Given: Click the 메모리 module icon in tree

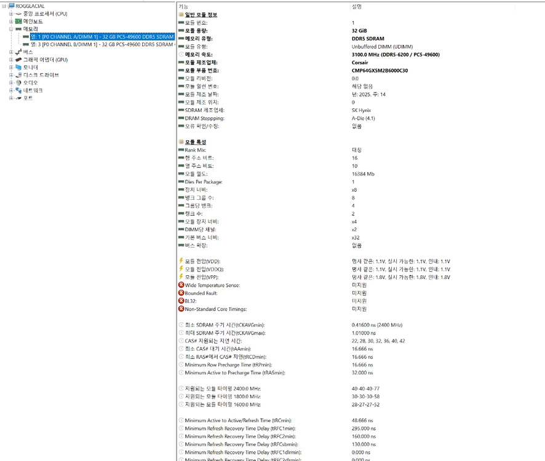Looking at the screenshot, I should tap(18, 29).
